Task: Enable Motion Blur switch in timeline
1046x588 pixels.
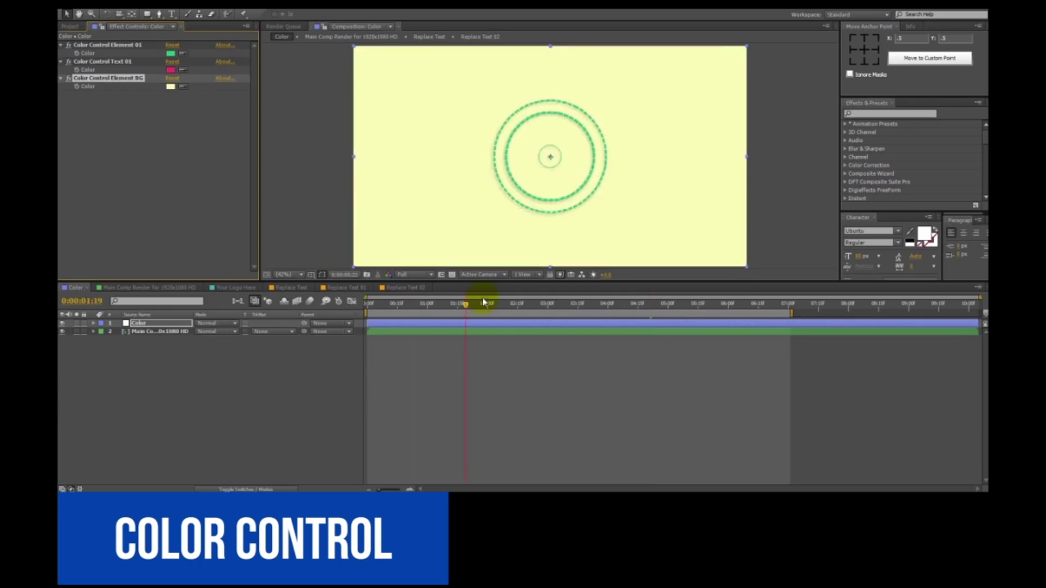Action: (x=310, y=301)
